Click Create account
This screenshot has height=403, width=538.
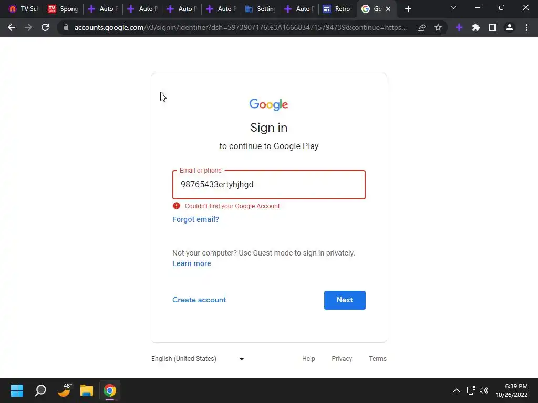coord(199,300)
